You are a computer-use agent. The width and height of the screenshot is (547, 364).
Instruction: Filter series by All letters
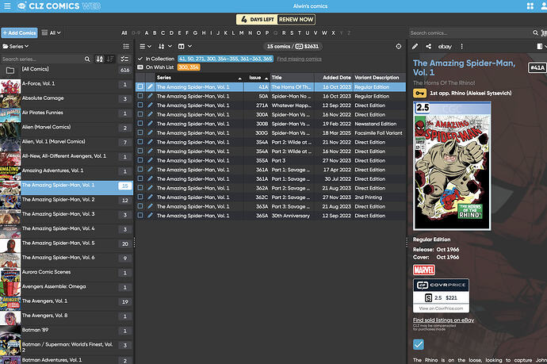[x=124, y=33]
